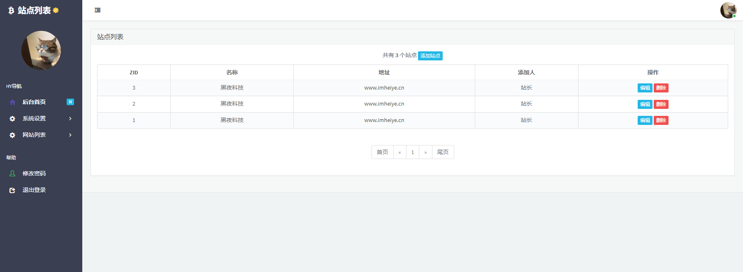Click 黑夜科技 name in the ZID 1 row
Viewport: 743px width, 272px height.
[232, 120]
